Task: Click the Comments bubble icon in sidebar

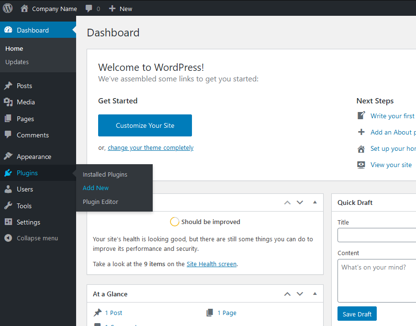Action: pos(8,135)
